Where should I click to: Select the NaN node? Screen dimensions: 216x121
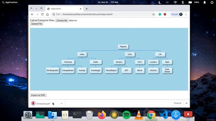coord(167,62)
